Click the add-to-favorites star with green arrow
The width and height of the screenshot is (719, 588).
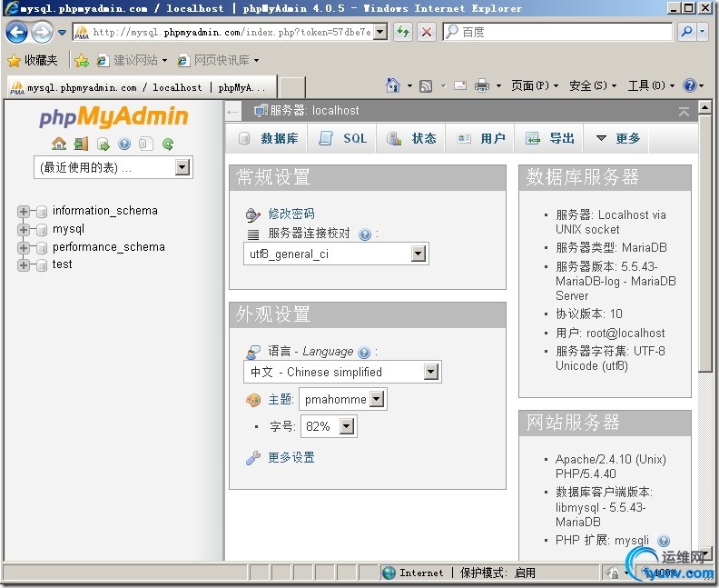tap(82, 60)
